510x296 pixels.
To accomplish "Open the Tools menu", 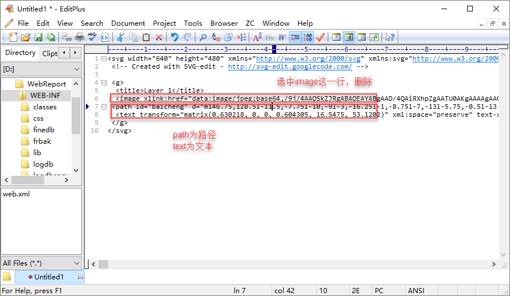I will coord(193,23).
